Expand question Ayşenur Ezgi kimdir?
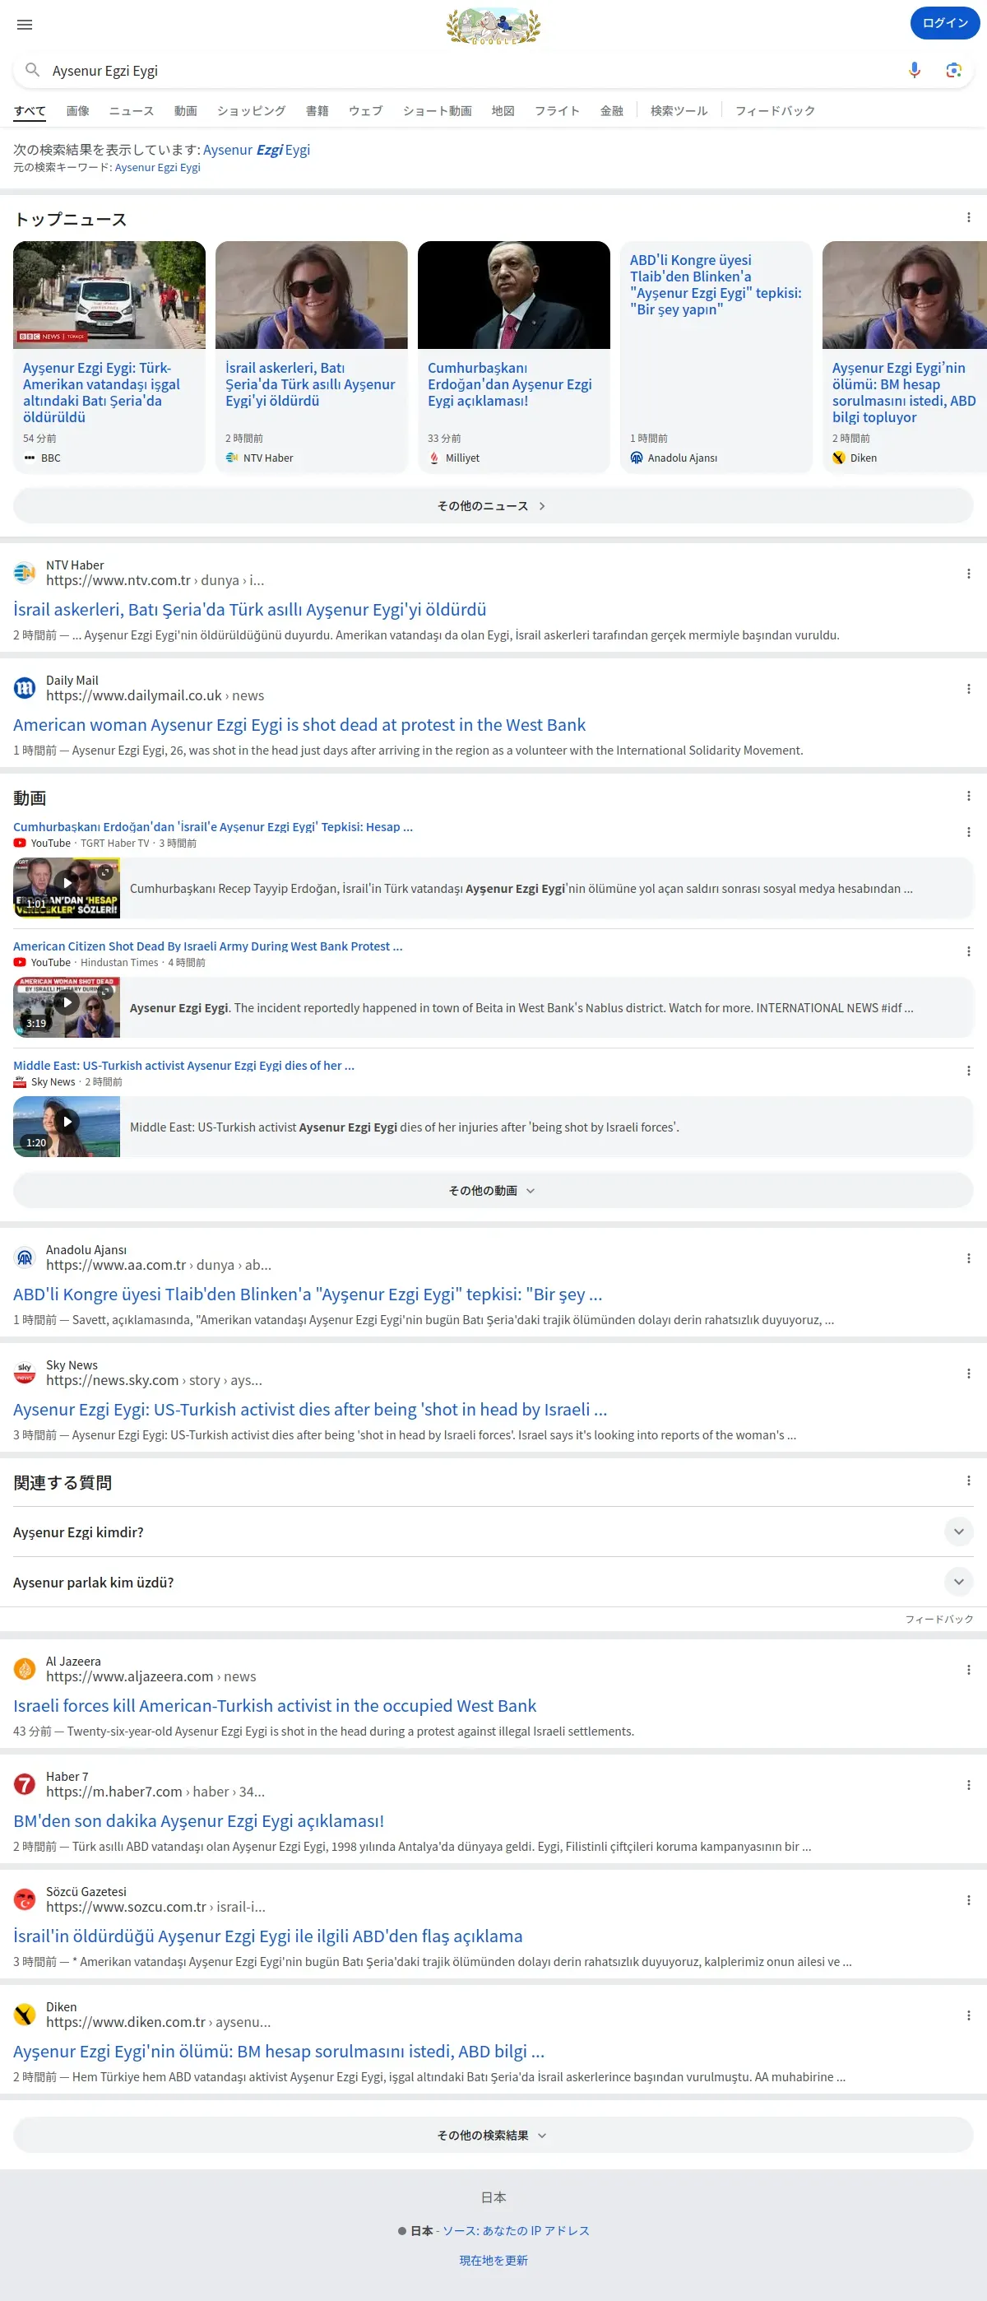The image size is (987, 2301). point(493,1531)
